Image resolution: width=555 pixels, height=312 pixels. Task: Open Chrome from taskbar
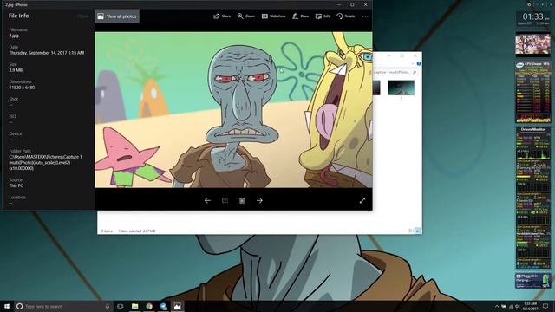[x=149, y=306]
